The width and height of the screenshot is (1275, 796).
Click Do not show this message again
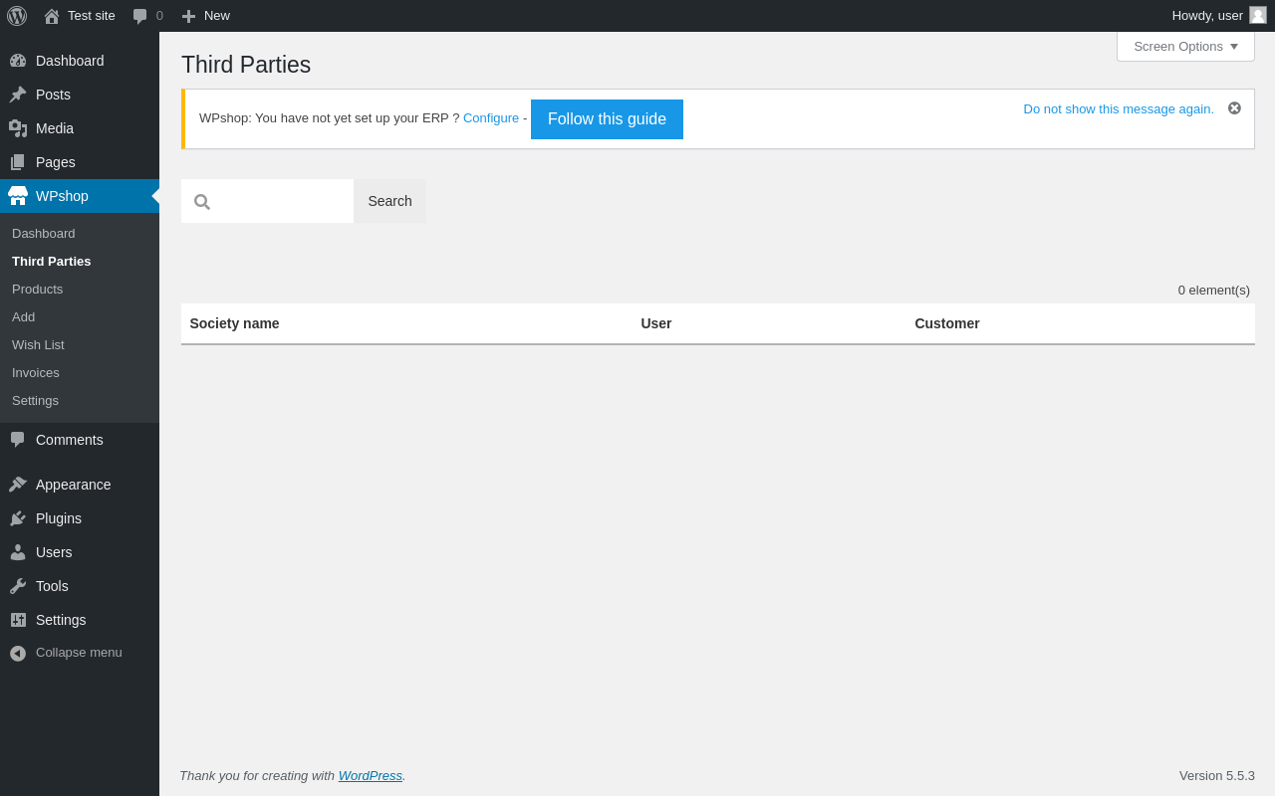click(x=1119, y=109)
